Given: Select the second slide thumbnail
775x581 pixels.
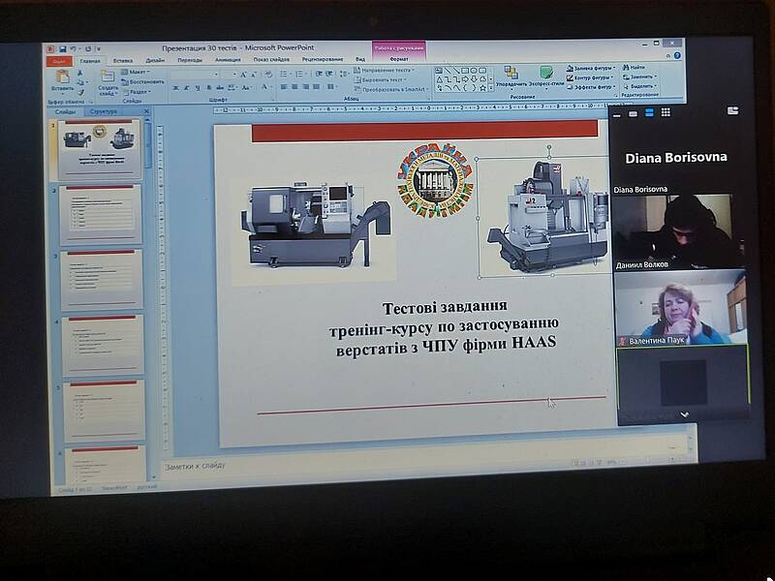Looking at the screenshot, I should (x=101, y=215).
